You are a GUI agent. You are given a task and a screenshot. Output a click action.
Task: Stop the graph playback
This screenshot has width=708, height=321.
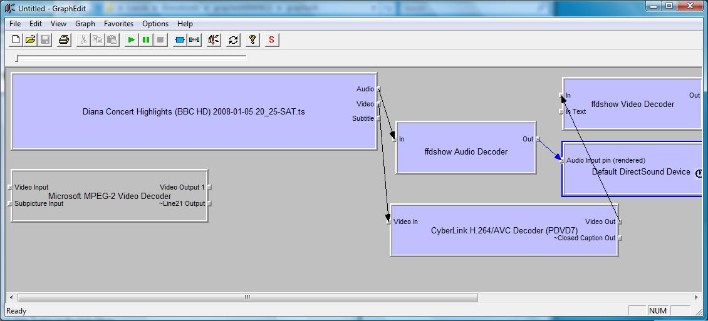(x=160, y=39)
